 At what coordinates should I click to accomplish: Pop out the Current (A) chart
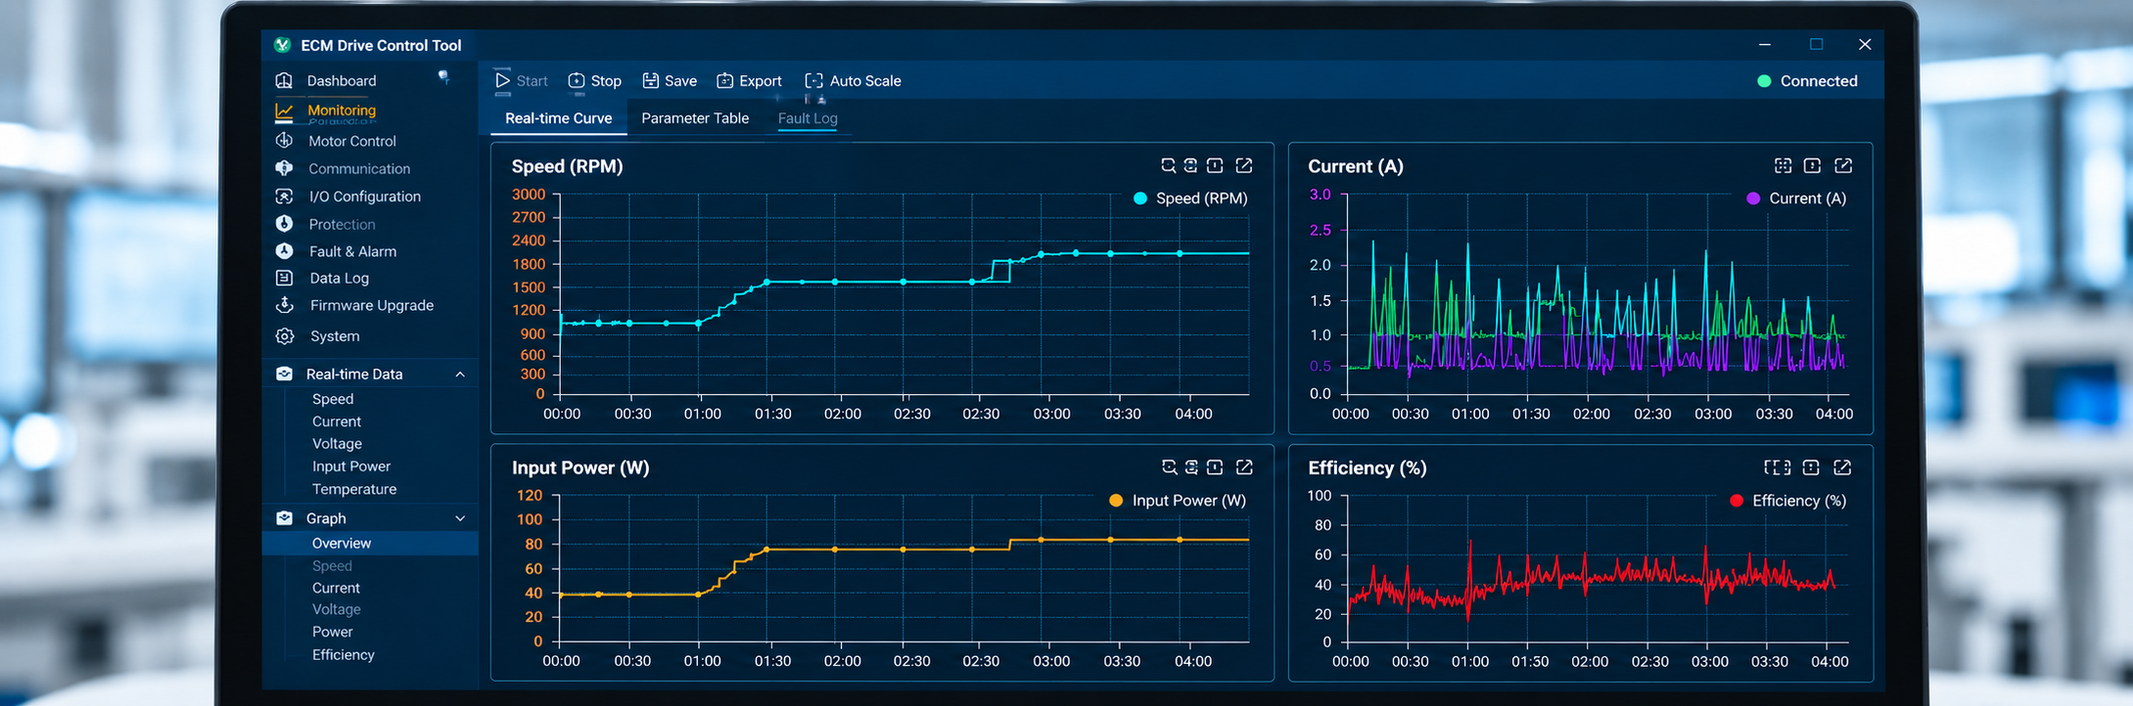pos(1843,165)
